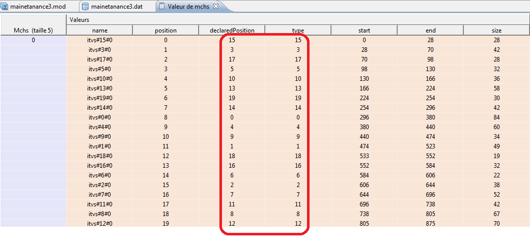Click declaredPosition value 19 in itvs#19#0 row
530x242 pixels.
[232, 98]
